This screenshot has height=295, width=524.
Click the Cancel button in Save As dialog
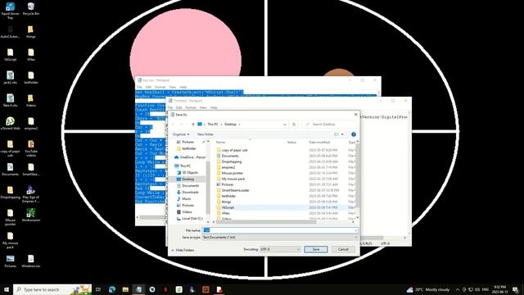click(x=343, y=249)
